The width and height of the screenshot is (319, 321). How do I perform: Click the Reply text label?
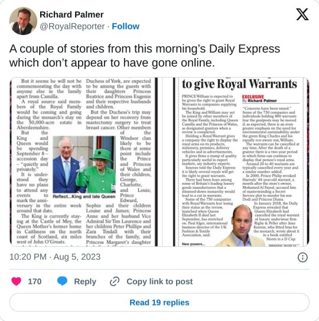pyautogui.click(x=85, y=281)
